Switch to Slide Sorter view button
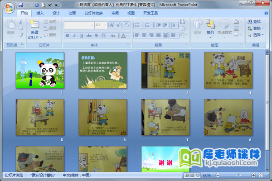 [192, 175]
